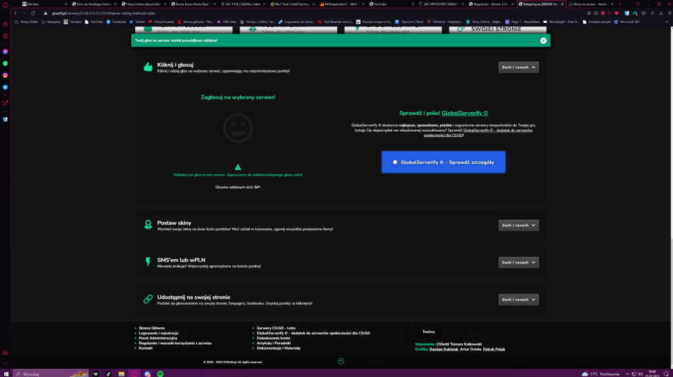Open the Nowy folder bookmark folder
Viewport: 673px width, 377px height.
(27, 22)
